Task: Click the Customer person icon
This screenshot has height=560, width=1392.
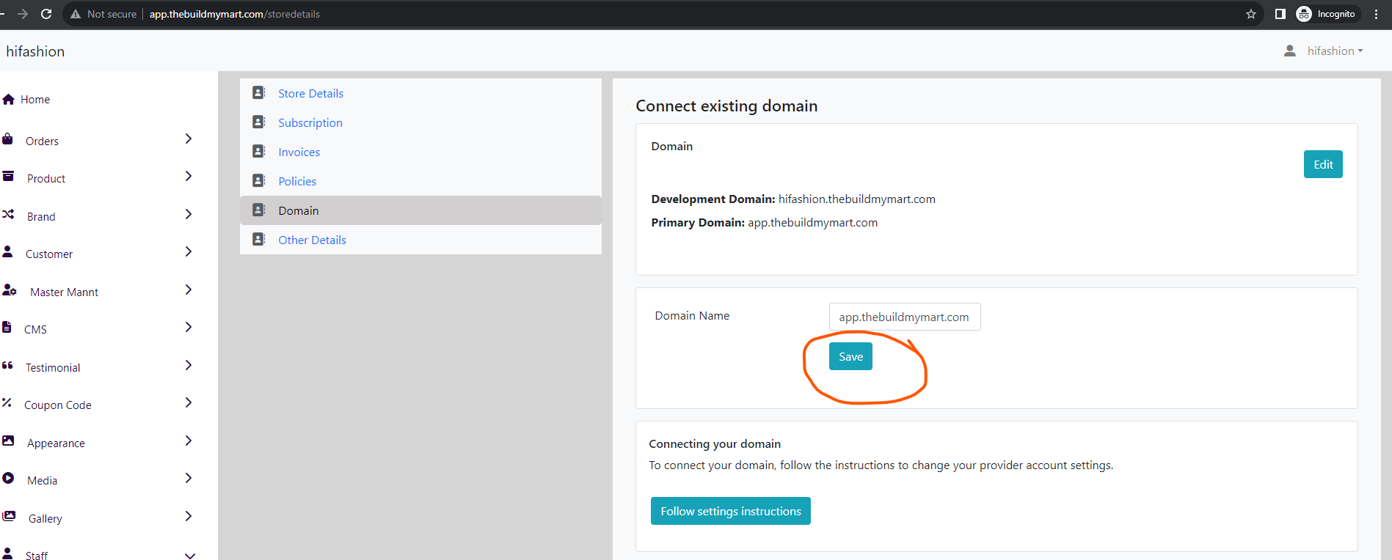Action: pos(7,251)
